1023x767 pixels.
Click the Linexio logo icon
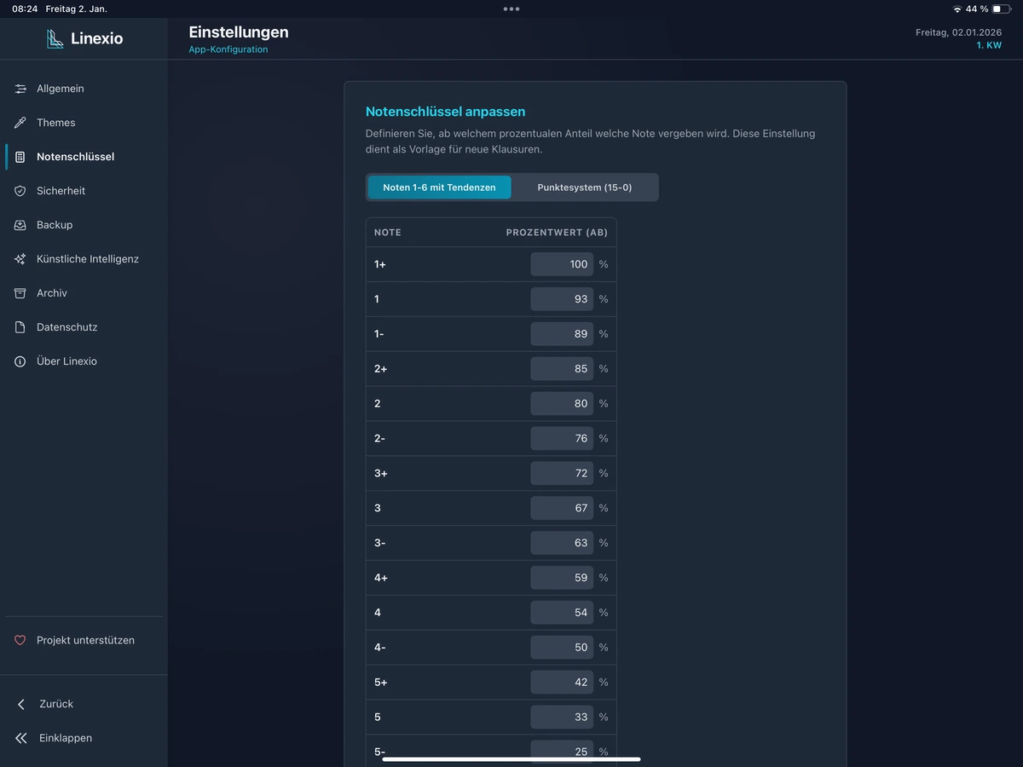click(x=55, y=38)
